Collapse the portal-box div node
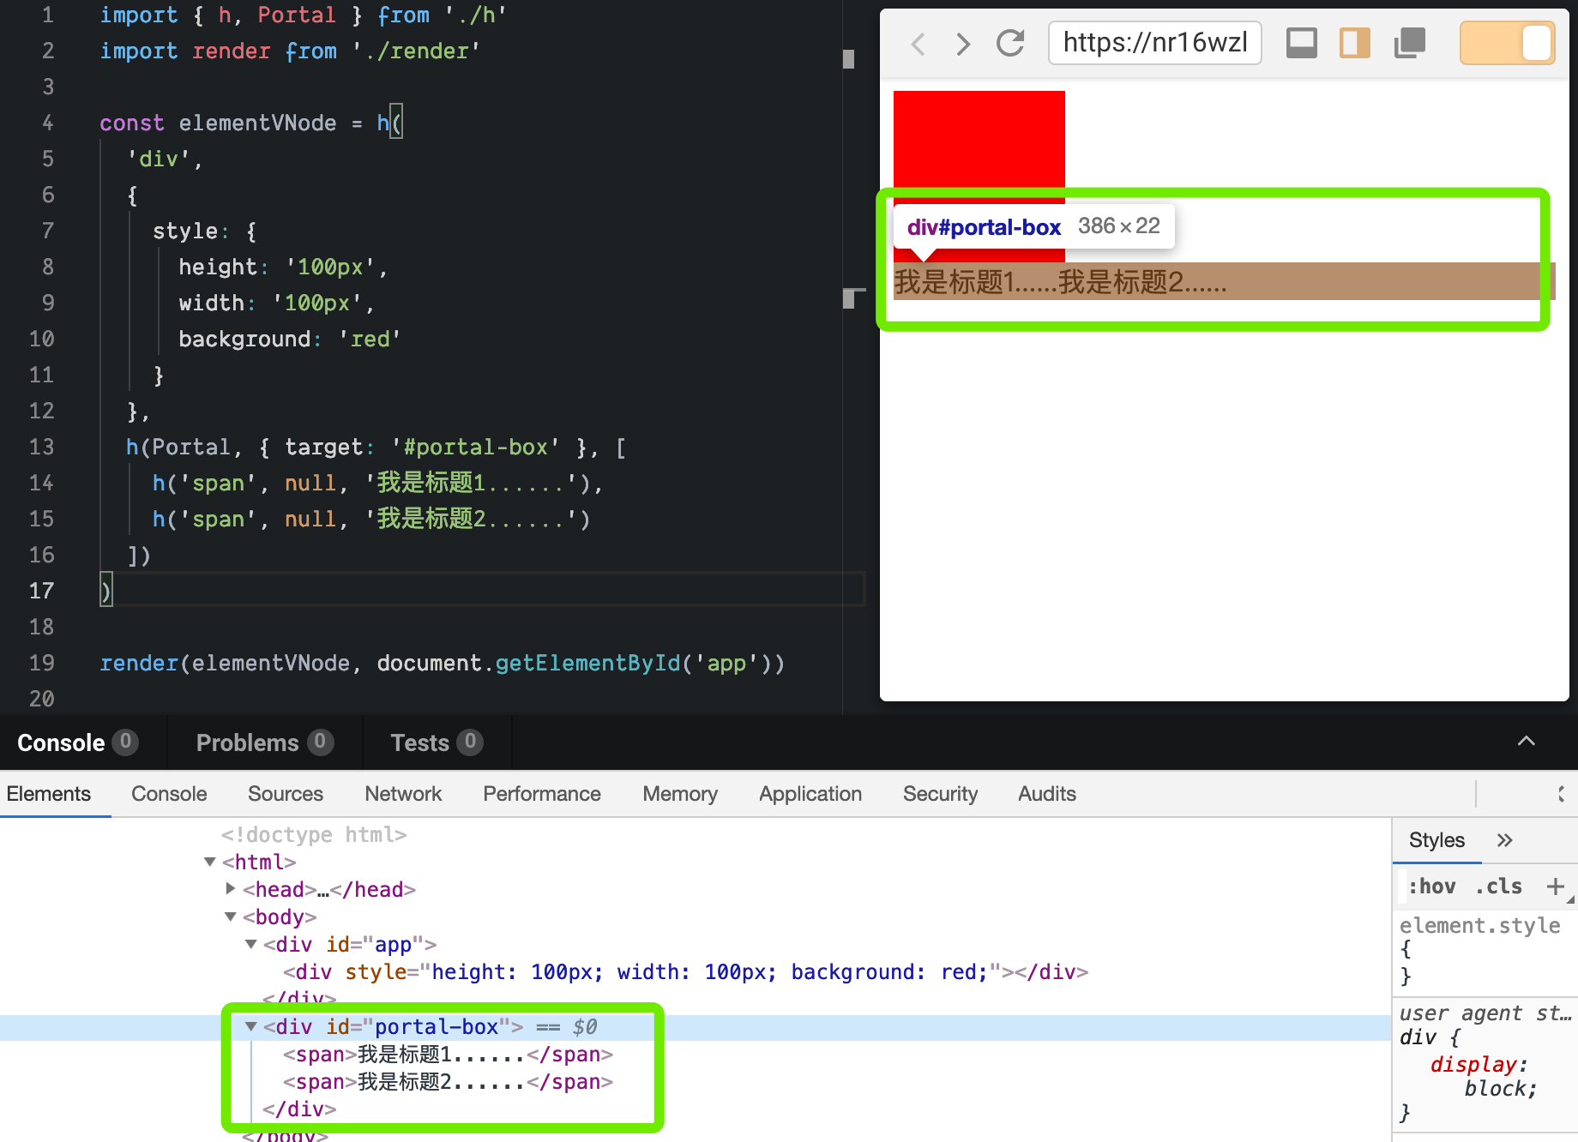Viewport: 1578px width, 1142px height. click(251, 1026)
